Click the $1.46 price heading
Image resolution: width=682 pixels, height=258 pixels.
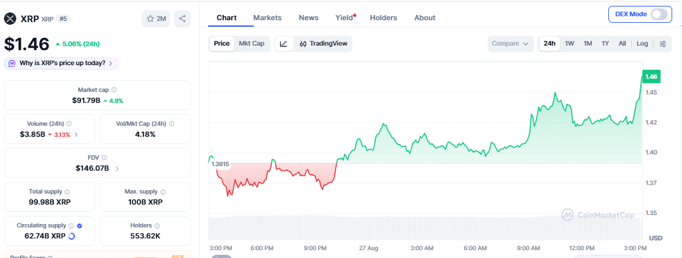pyautogui.click(x=27, y=44)
